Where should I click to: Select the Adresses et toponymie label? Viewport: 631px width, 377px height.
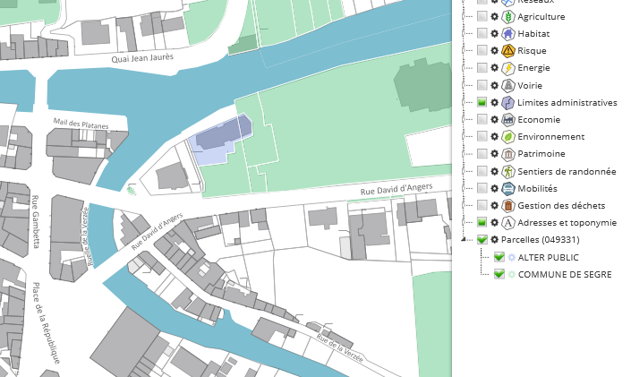[x=567, y=223]
